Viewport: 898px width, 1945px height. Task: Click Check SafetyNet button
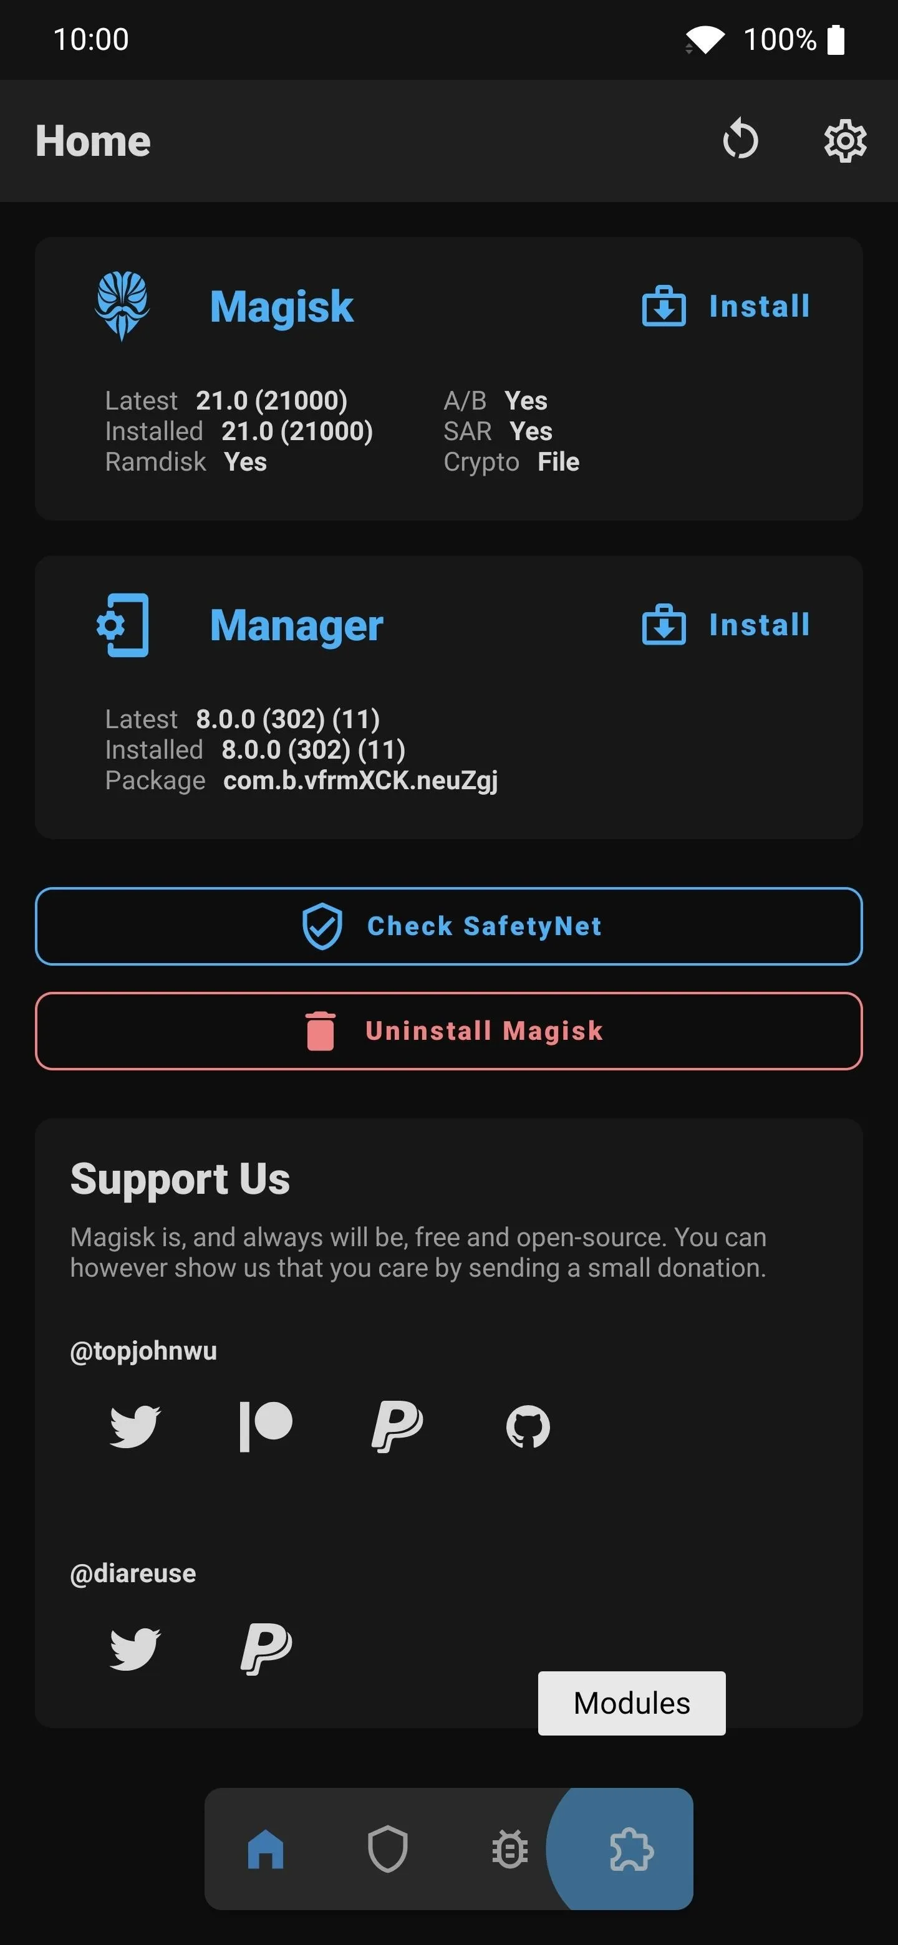[x=448, y=926]
